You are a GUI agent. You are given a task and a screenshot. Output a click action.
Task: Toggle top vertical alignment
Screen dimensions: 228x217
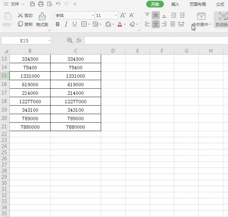(x=147, y=15)
